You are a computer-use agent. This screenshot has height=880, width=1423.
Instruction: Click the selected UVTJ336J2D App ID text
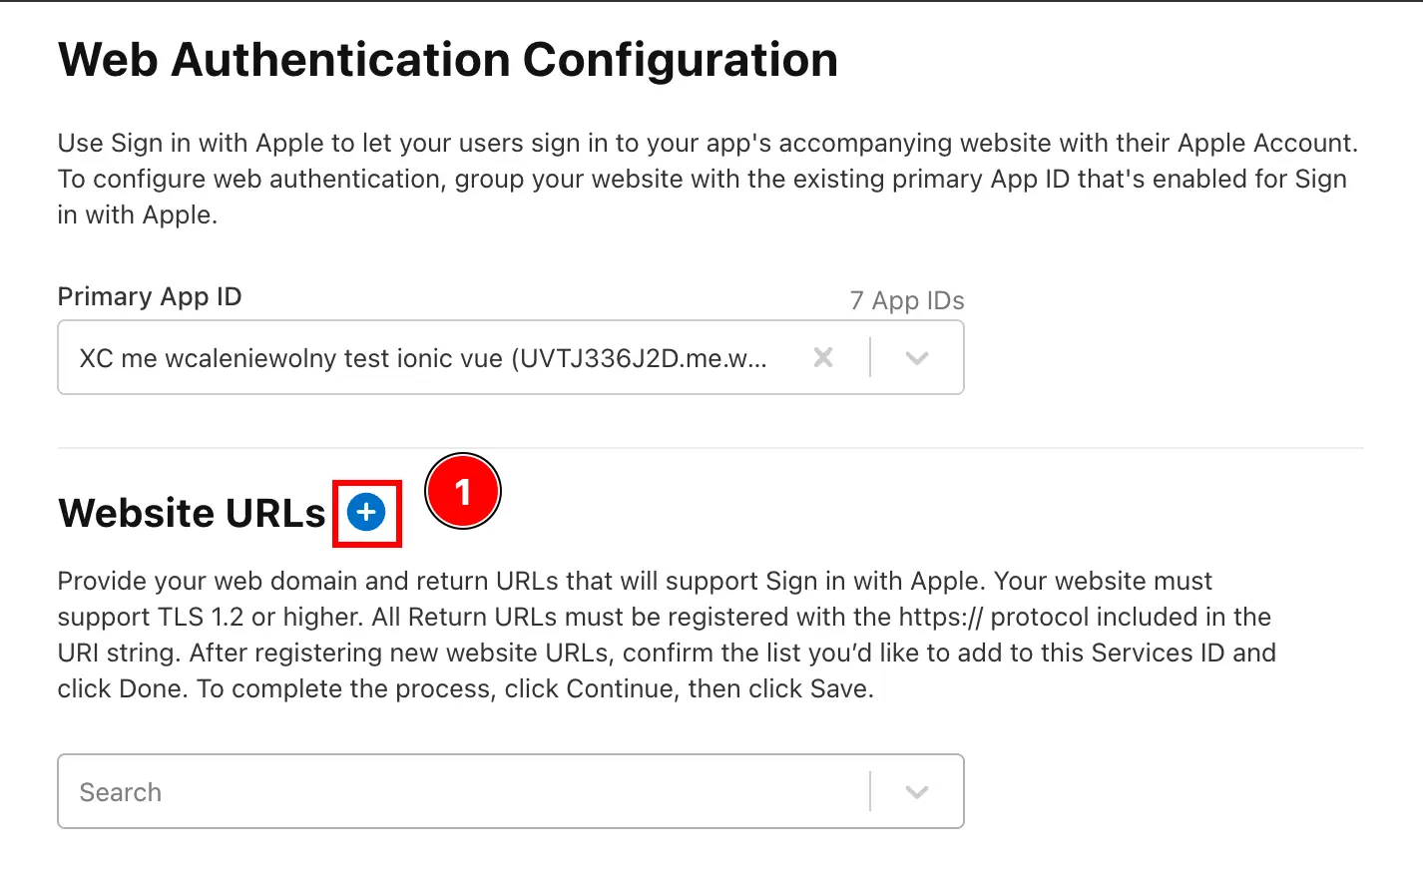[x=423, y=357]
